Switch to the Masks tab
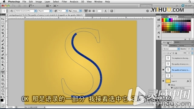Image resolution: width=194 pixels, height=109 pixels. pos(177,42)
